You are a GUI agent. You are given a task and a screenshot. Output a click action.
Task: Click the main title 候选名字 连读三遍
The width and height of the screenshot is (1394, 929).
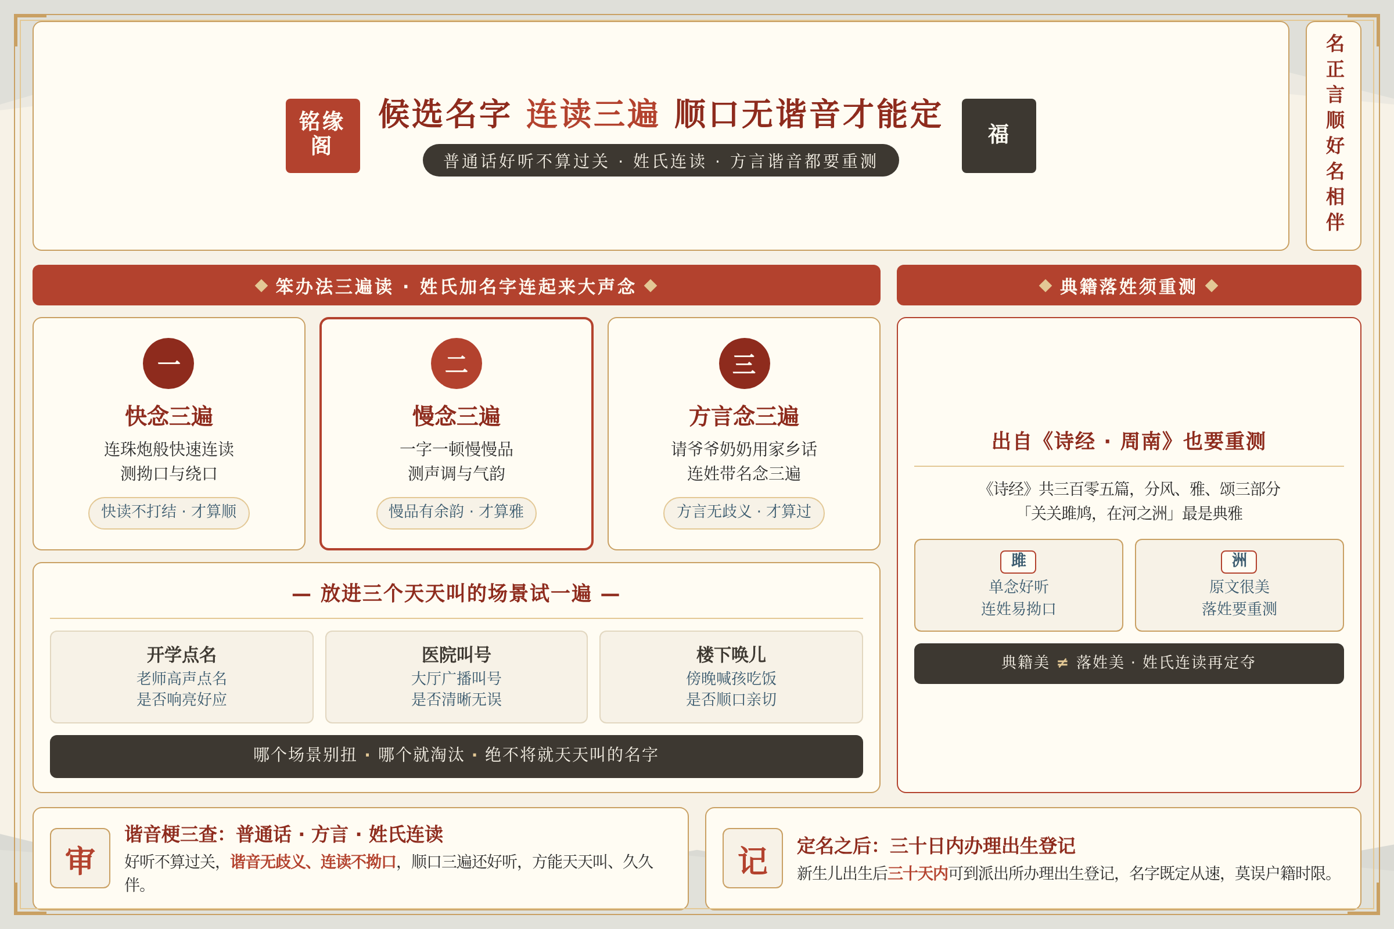pyautogui.click(x=660, y=114)
